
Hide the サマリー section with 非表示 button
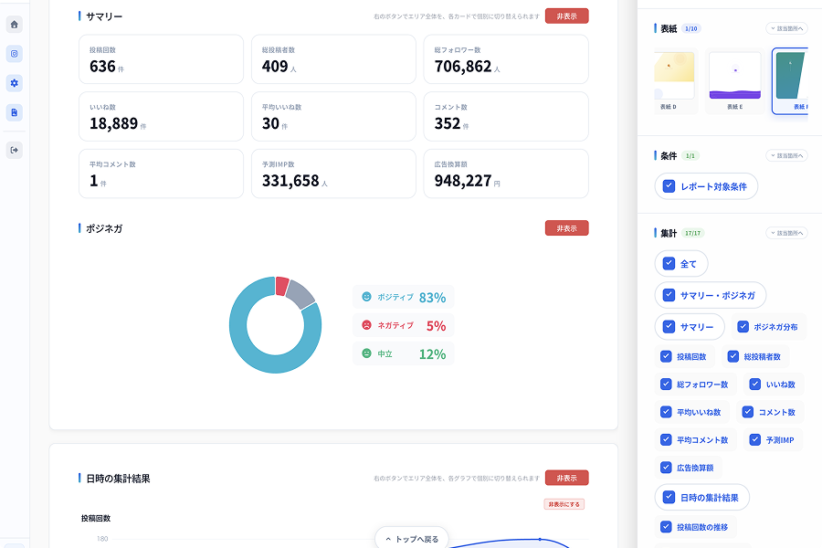coord(566,16)
